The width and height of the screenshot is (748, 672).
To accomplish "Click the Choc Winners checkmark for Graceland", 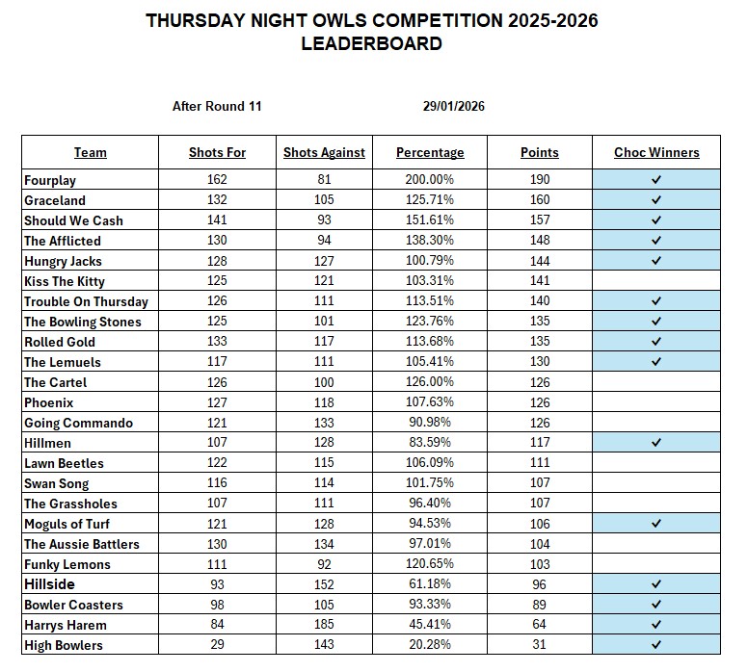I will [x=656, y=200].
